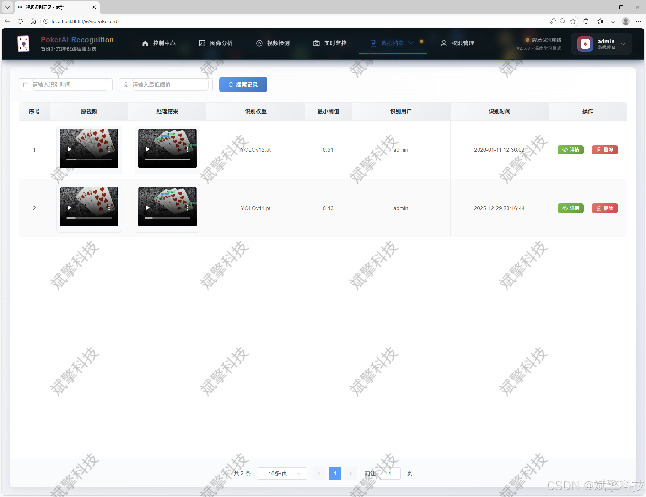The height and width of the screenshot is (497, 646).
Task: Click the gear icon in threshold input
Action: [126, 85]
